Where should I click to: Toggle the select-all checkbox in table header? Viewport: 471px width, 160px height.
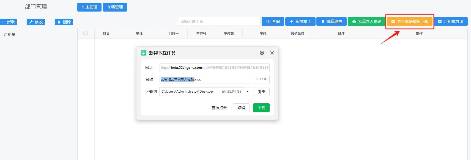(x=86, y=33)
